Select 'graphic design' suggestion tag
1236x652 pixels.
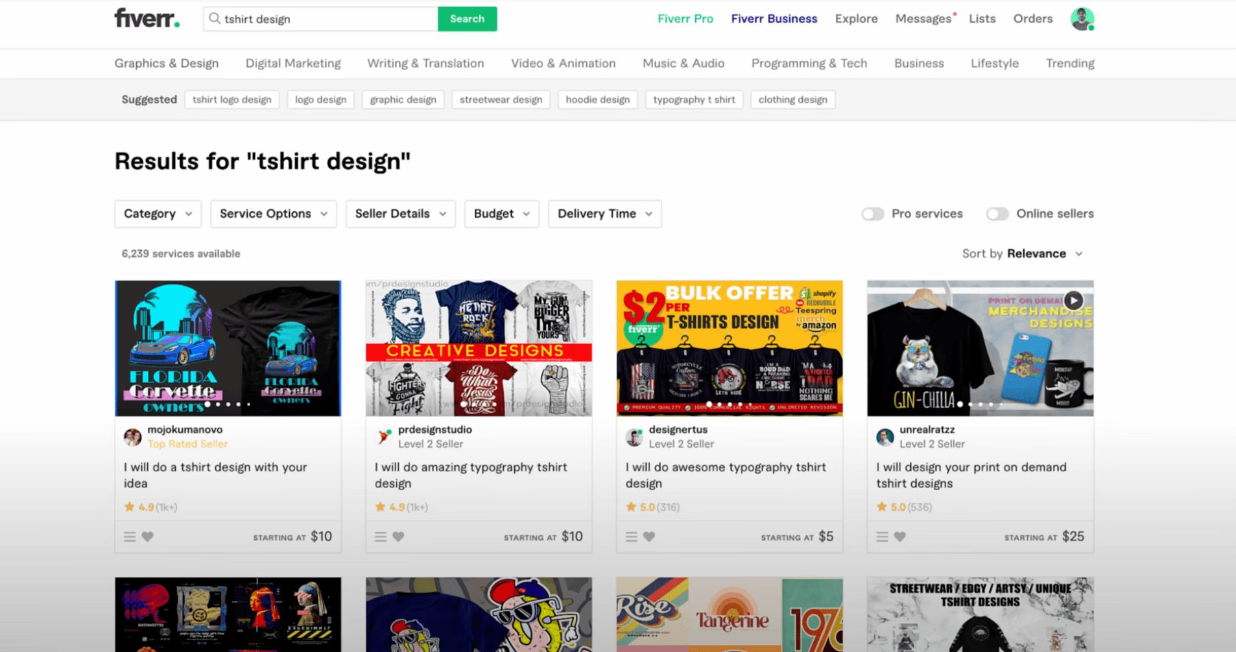click(x=403, y=100)
